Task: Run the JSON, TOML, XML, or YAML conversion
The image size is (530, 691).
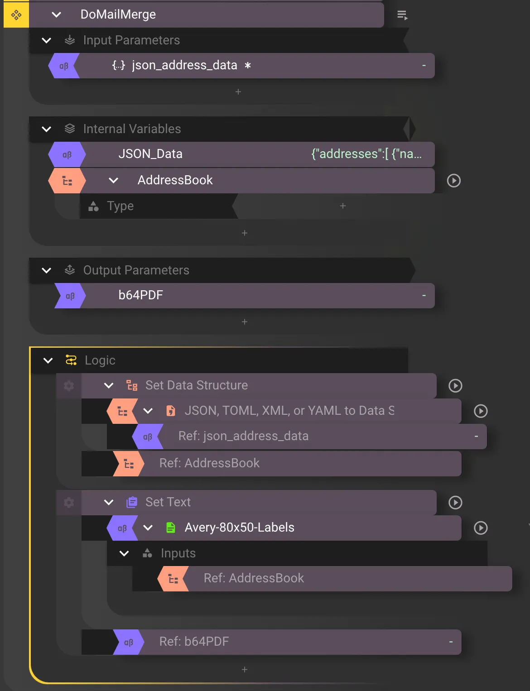Action: (x=481, y=411)
